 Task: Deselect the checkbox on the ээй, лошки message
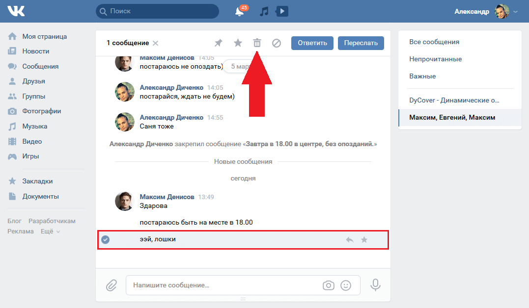[x=106, y=240]
